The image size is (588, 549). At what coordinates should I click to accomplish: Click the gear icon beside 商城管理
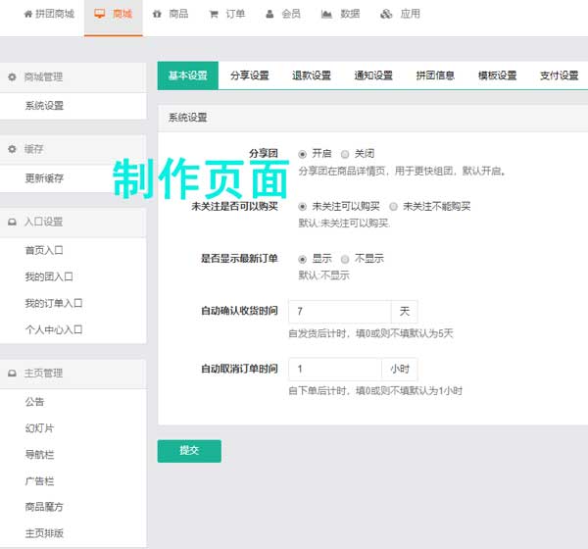click(13, 76)
